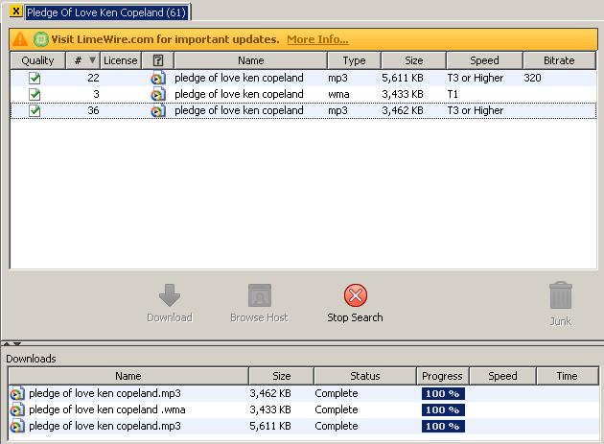Click progress bar of the 5,611 KB download

pyautogui.click(x=443, y=427)
